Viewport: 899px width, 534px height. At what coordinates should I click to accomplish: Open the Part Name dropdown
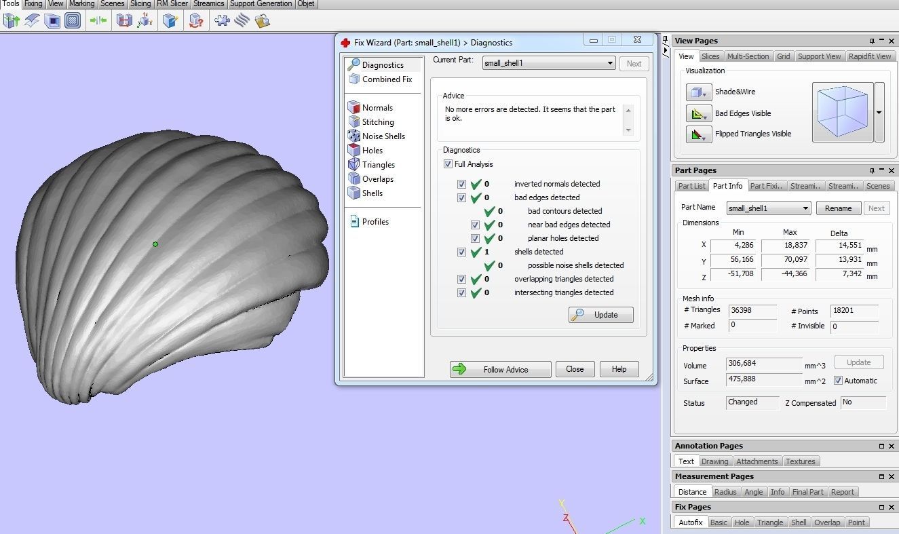[x=768, y=208]
